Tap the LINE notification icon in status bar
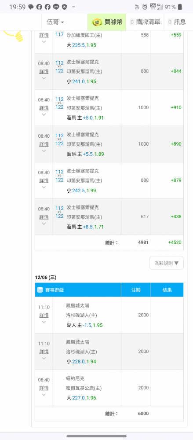The width and height of the screenshot is (193, 440). [x=56, y=7]
